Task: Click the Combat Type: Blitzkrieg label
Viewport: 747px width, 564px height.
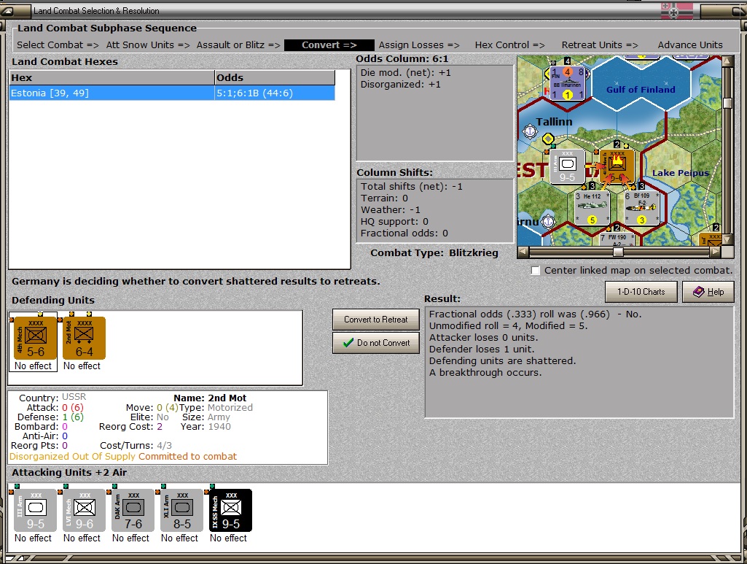Action: [434, 252]
